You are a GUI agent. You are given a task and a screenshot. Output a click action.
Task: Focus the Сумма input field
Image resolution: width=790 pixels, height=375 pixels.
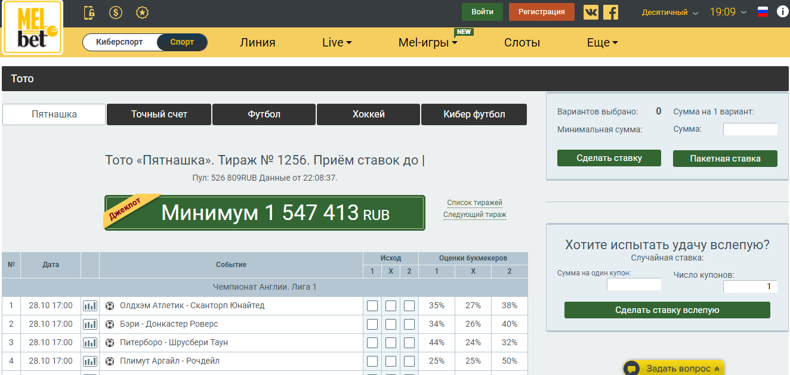click(751, 129)
